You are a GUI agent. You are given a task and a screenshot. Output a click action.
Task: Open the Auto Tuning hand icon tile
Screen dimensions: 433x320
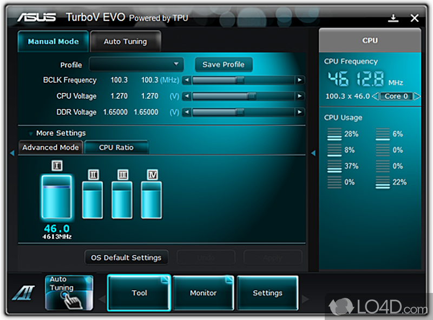point(69,292)
